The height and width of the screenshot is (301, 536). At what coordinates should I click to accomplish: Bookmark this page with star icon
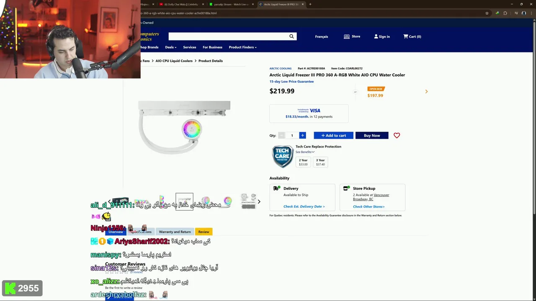click(487, 13)
